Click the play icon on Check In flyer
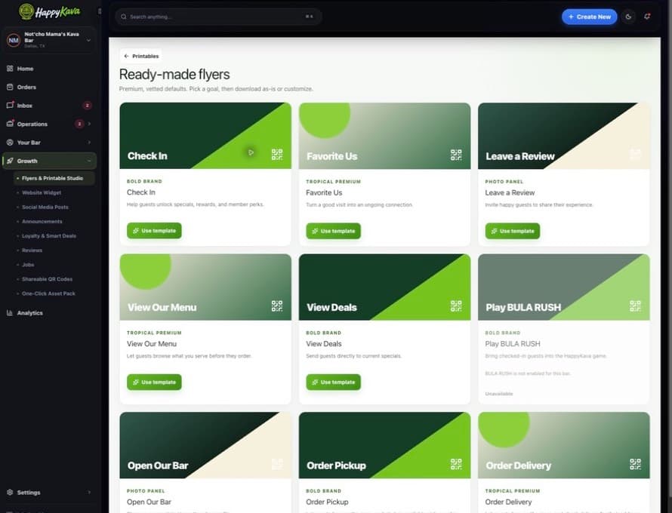672x513 pixels. tap(251, 152)
